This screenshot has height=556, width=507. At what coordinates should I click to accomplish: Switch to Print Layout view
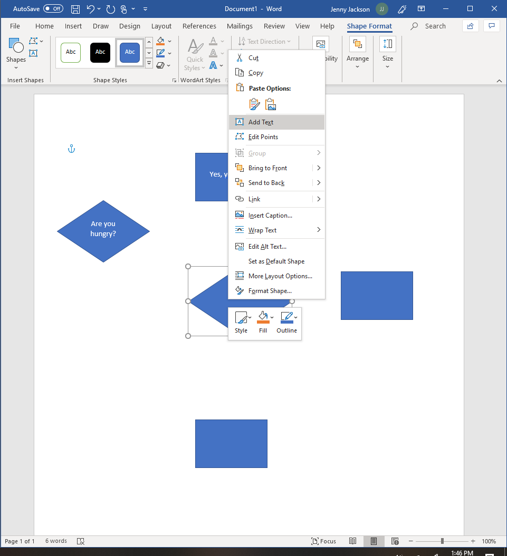tap(374, 541)
